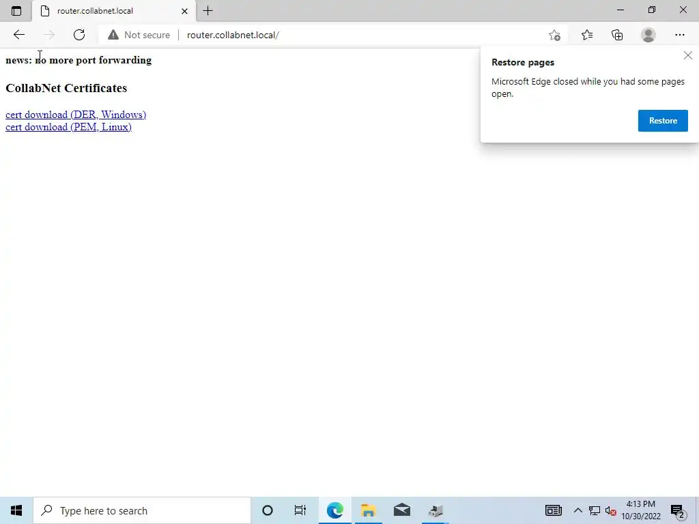Refresh the current page

(79, 35)
